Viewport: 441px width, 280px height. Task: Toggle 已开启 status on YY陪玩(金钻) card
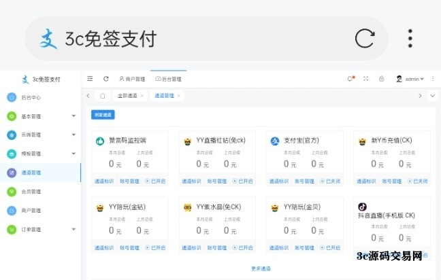click(155, 247)
